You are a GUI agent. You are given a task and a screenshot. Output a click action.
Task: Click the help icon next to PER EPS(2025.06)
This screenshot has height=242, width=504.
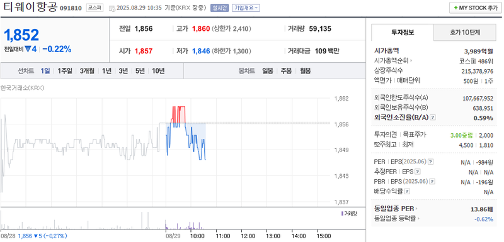431,162
